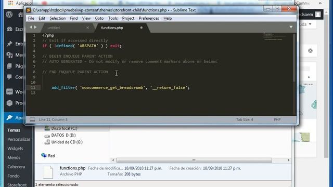Click the <?php opening tag

tap(48, 35)
